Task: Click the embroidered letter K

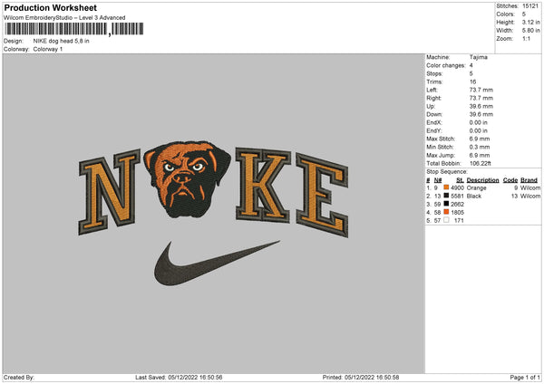Action: [263, 185]
